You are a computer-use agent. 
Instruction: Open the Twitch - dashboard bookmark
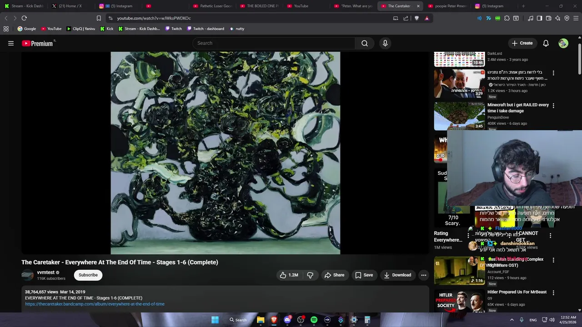205,29
